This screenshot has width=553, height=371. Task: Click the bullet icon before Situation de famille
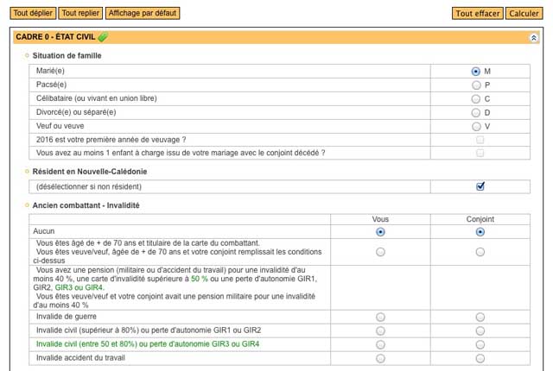(x=27, y=56)
